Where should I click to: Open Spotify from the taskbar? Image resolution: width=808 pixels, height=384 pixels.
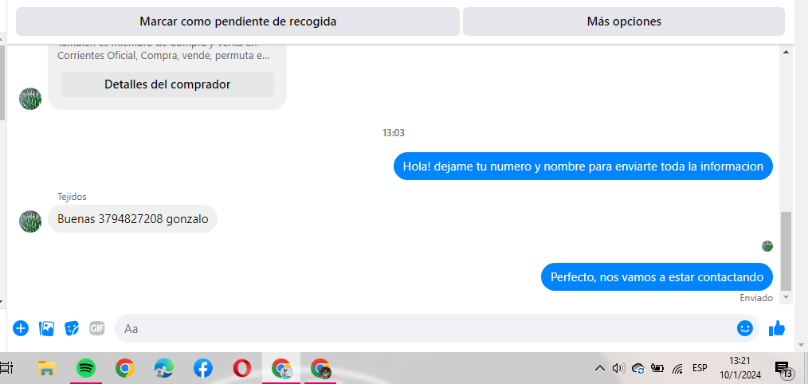(x=86, y=368)
